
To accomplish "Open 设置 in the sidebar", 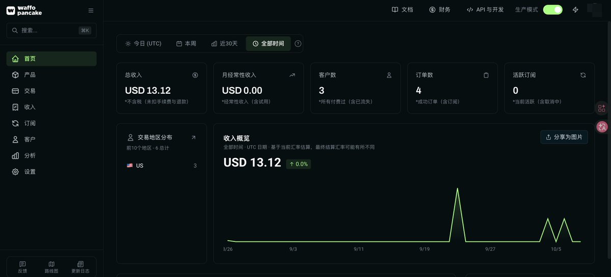I will 51,172.
